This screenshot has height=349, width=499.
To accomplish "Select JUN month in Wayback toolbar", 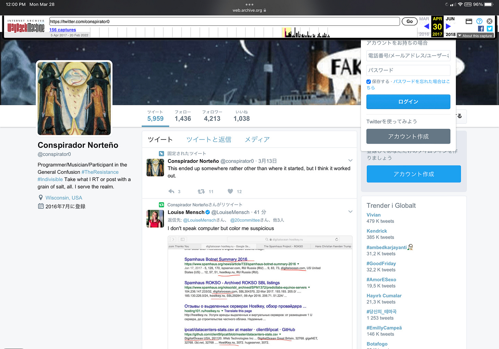I will pyautogui.click(x=450, y=19).
